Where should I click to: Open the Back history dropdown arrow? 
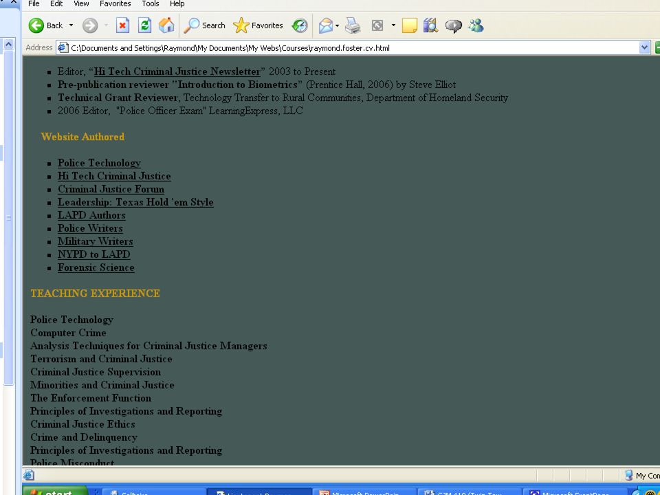71,25
